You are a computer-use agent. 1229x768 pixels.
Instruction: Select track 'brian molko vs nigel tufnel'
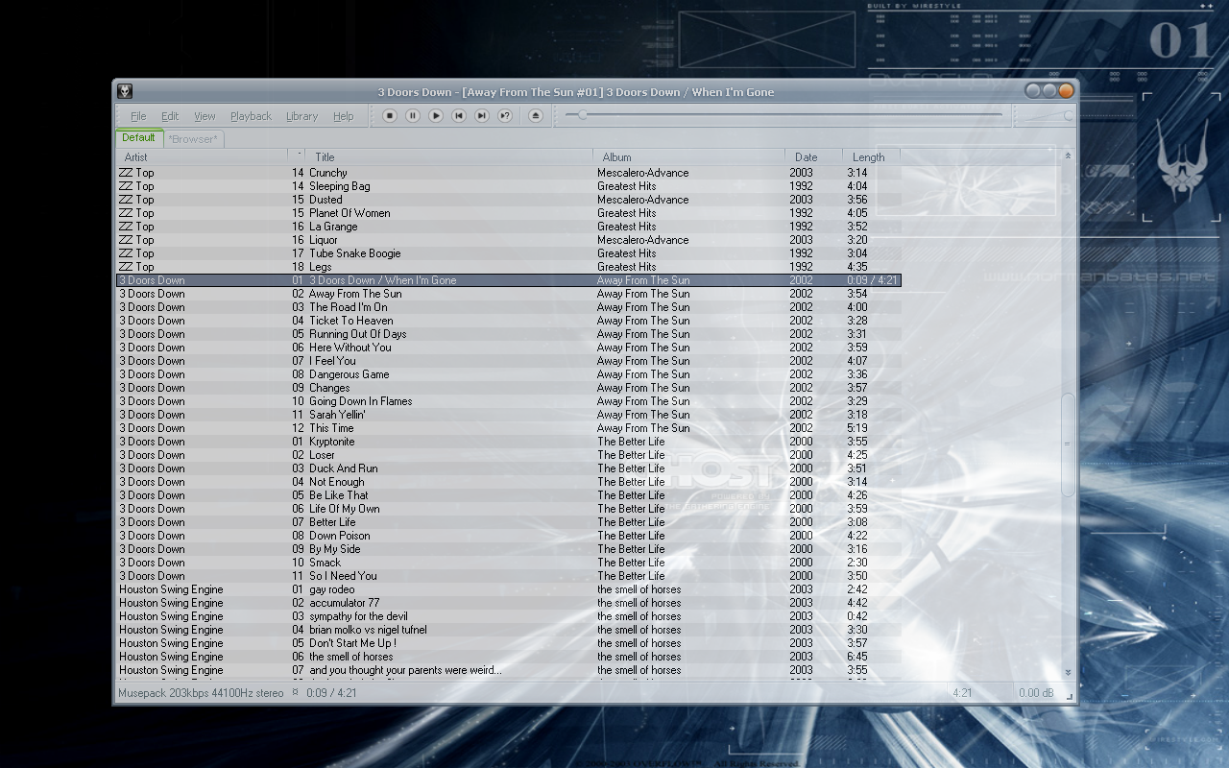coord(508,630)
